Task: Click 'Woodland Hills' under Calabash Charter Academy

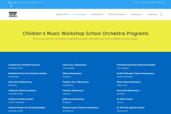Action: click(16, 94)
